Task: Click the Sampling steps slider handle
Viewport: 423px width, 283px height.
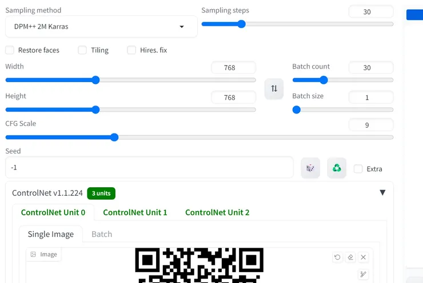Action: [241, 24]
